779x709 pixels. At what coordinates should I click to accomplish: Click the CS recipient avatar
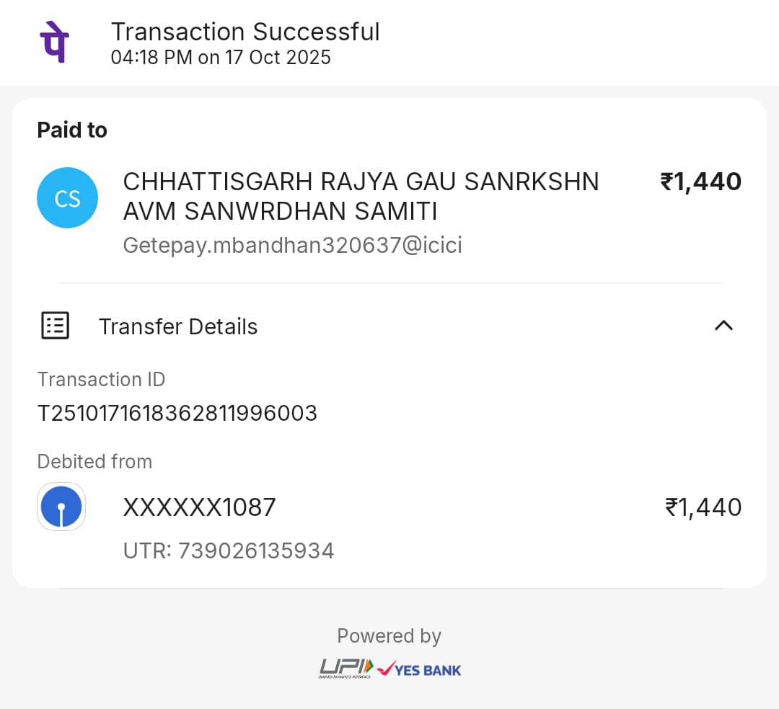click(67, 198)
